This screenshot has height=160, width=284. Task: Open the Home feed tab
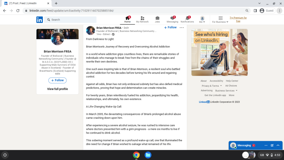coord(127,20)
